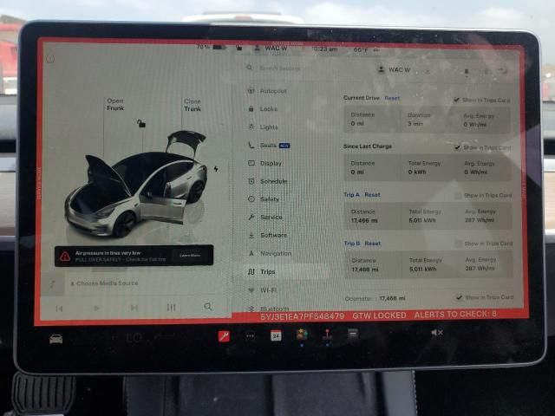Tap the car controls icon in bottom bar
The height and width of the screenshot is (416, 555).
[56, 338]
